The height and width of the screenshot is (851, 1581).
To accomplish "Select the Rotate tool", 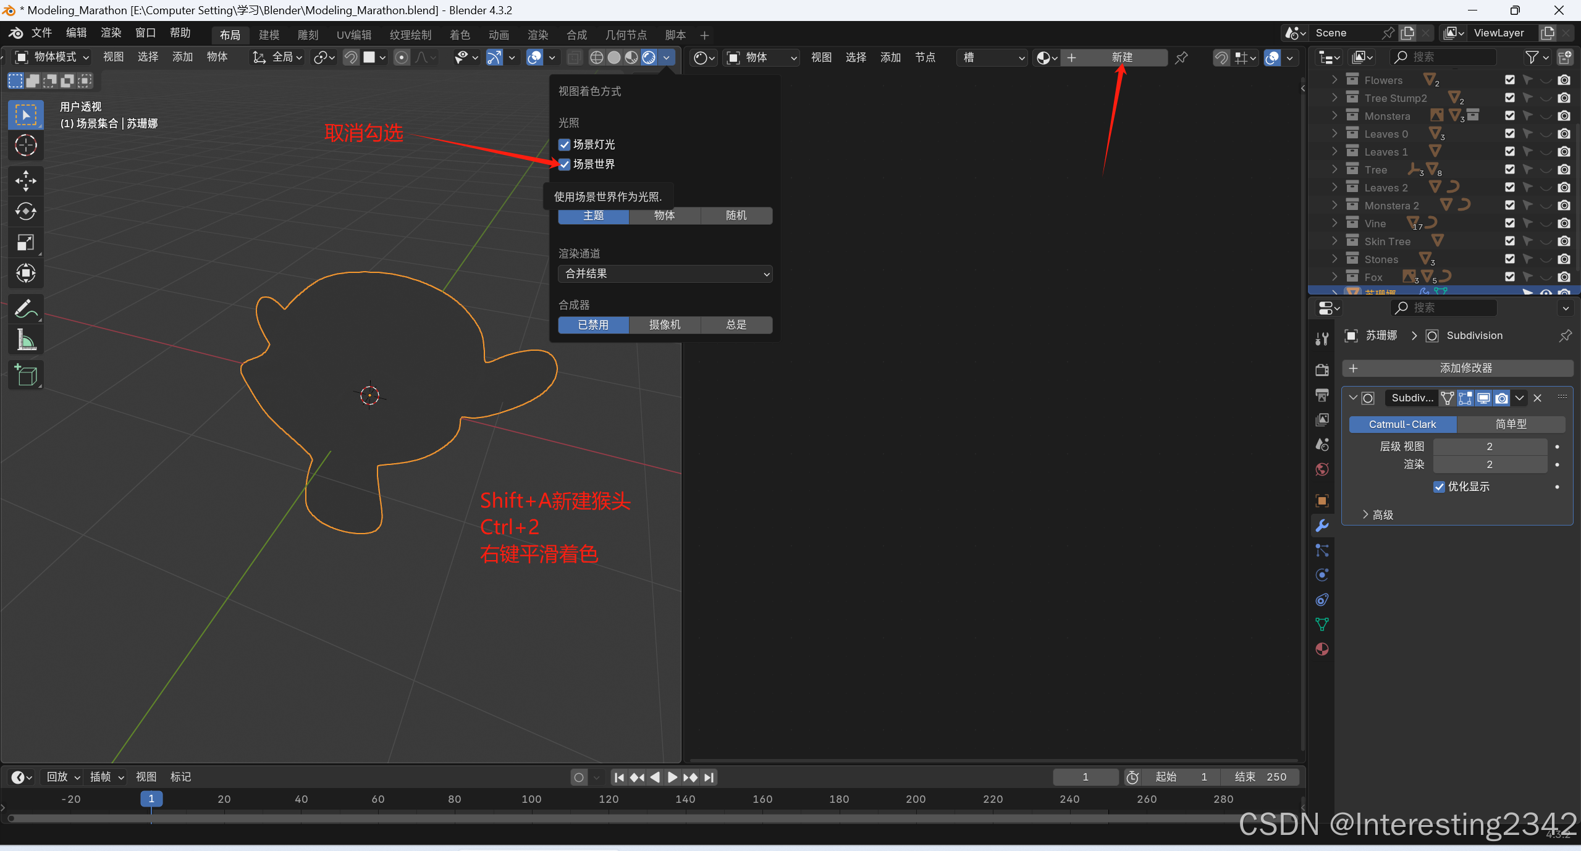I will (25, 212).
